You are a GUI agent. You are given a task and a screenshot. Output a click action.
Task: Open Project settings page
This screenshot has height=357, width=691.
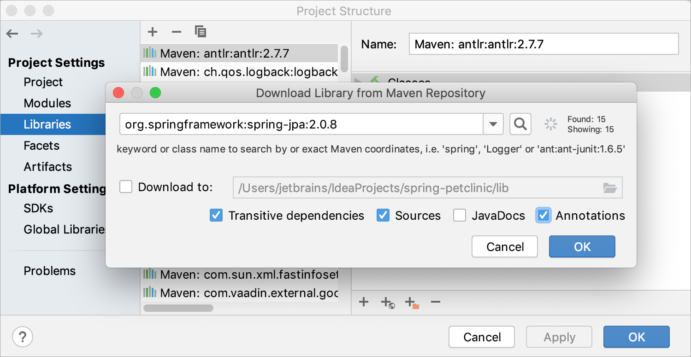[43, 82]
